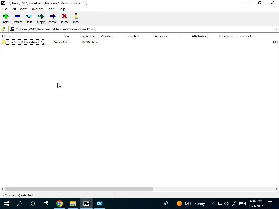This screenshot has height=209, width=279.
Task: Sort by Attributes column header
Action: point(194,36)
